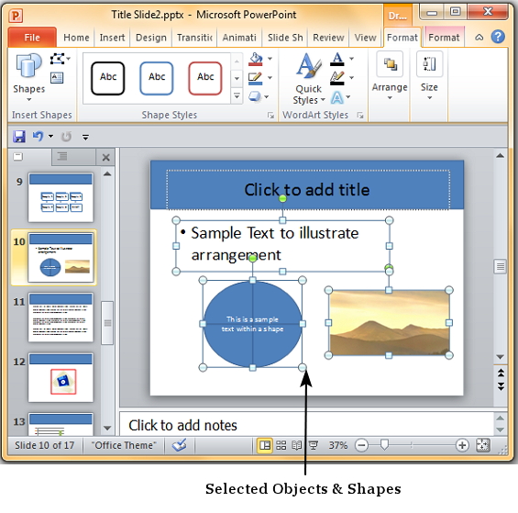Open the File tab

[x=32, y=38]
